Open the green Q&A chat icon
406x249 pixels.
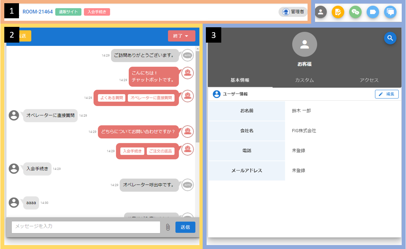[x=355, y=12]
